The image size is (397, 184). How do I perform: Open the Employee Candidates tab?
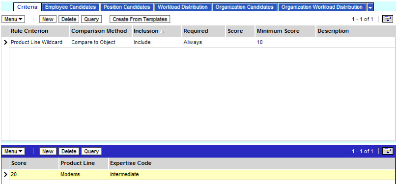[71, 7]
